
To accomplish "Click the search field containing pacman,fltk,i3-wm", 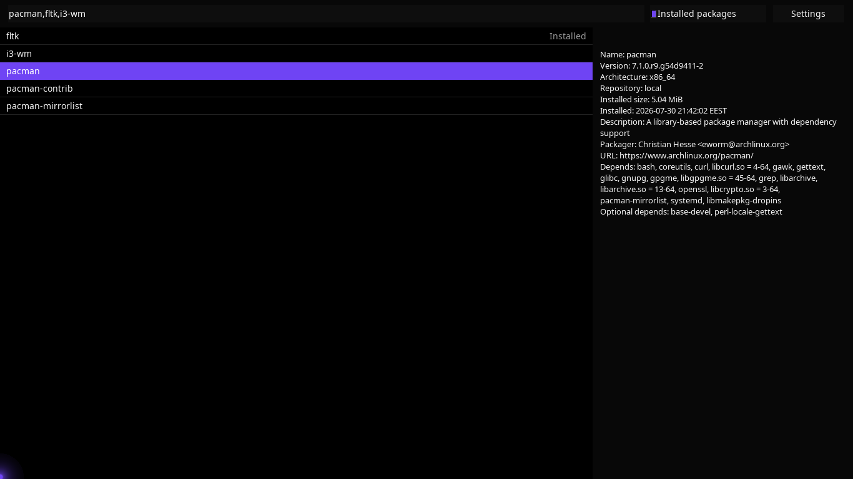I will coord(325,14).
